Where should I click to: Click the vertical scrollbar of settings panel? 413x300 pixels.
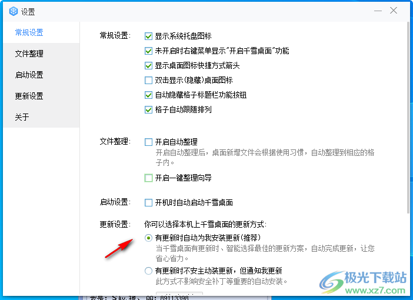pyautogui.click(x=408, y=117)
